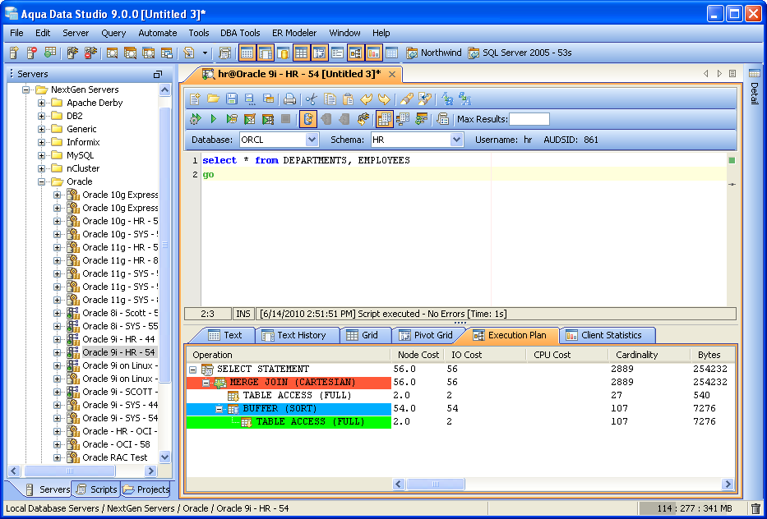The width and height of the screenshot is (767, 519).
Task: Select the Oracle RAC Test server
Action: point(115,457)
